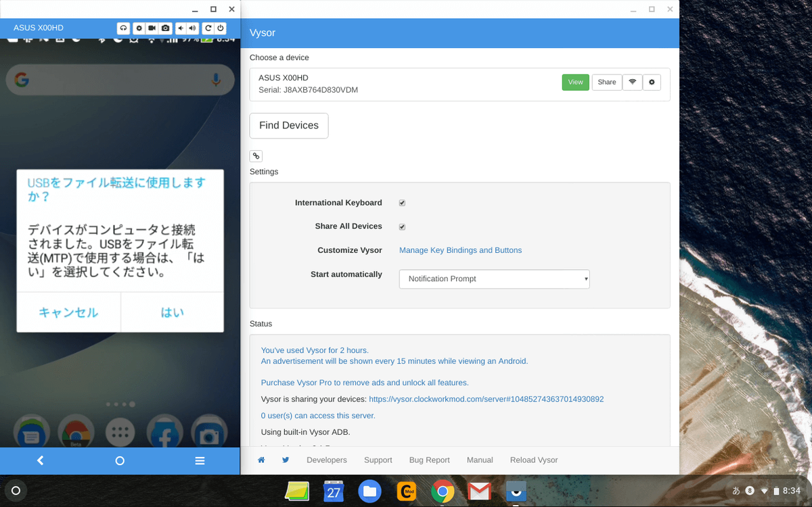This screenshot has width=812, height=507.
Task: Open Manage Key Bindings and Buttons link
Action: (x=460, y=250)
